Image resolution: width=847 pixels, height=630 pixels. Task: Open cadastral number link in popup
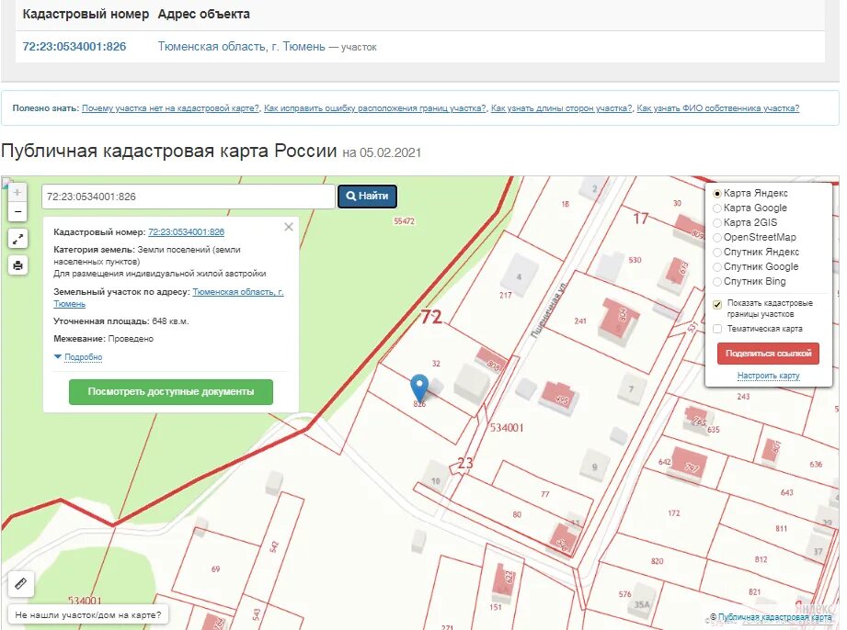[187, 232]
